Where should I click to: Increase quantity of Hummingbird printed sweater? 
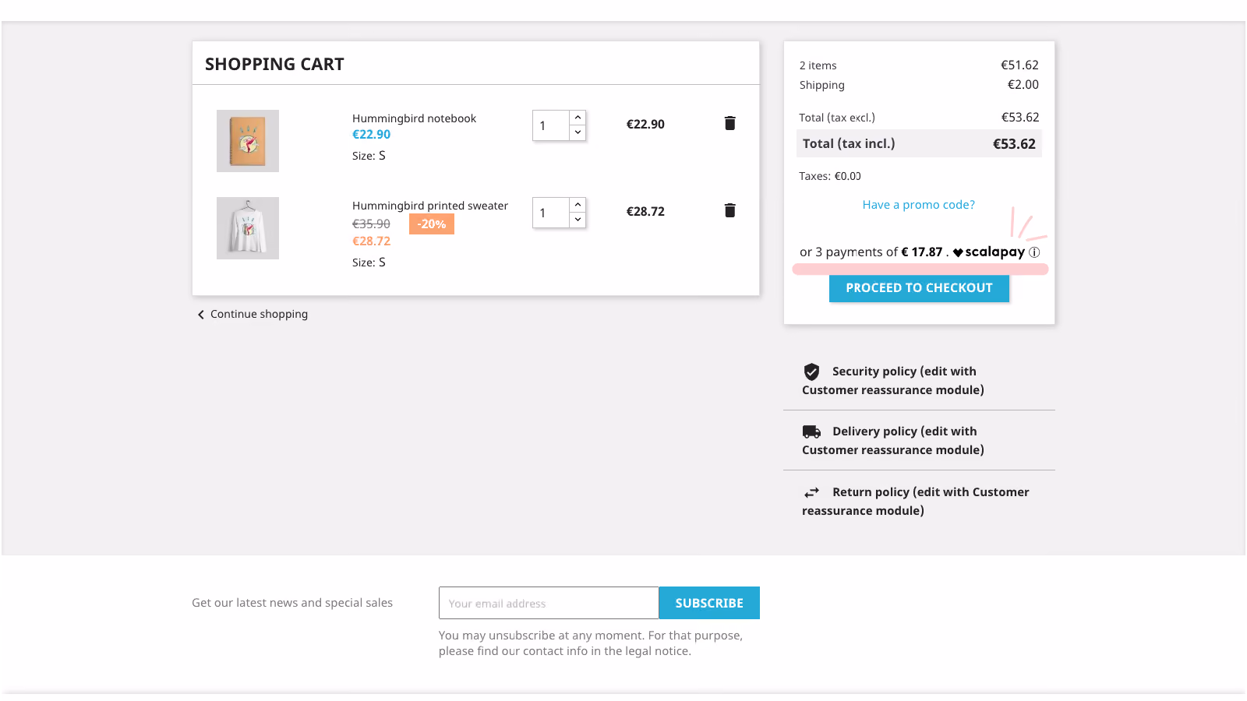[578, 205]
